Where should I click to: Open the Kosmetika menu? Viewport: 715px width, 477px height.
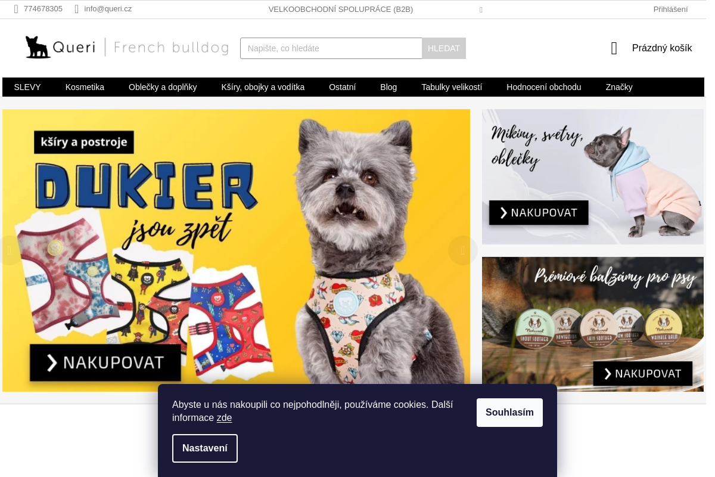pos(85,87)
